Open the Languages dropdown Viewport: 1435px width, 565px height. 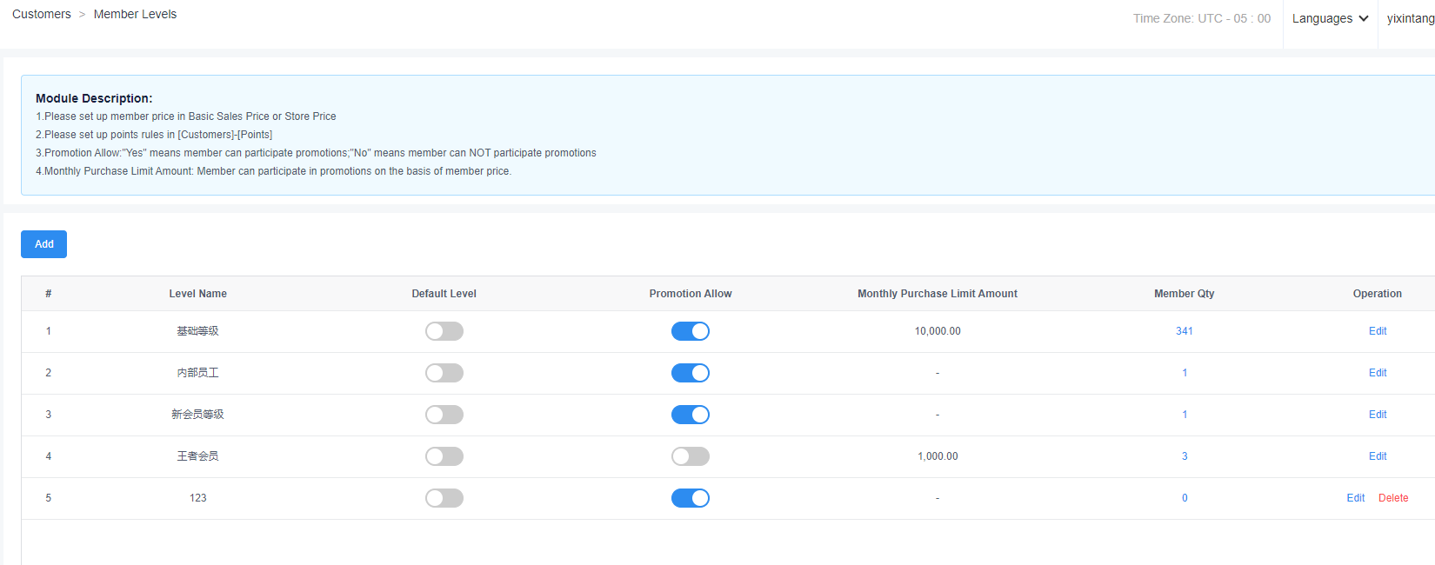pos(1330,18)
